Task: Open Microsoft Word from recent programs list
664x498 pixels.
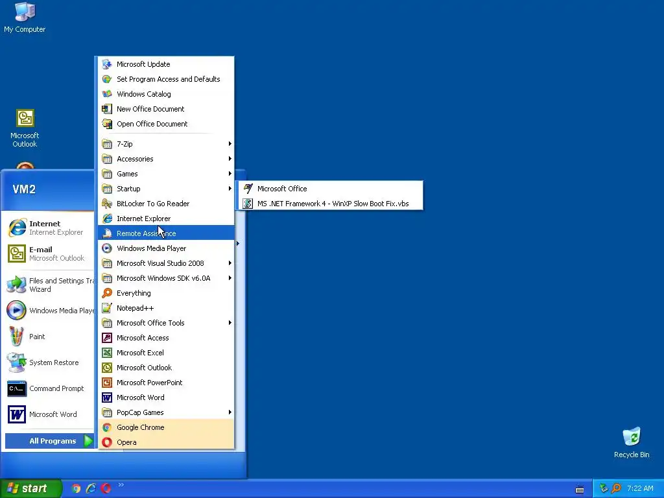Action: coord(50,414)
